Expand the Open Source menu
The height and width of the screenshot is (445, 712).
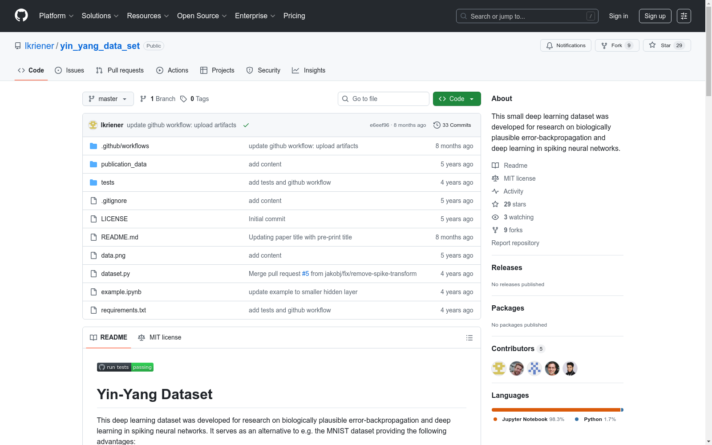202,16
